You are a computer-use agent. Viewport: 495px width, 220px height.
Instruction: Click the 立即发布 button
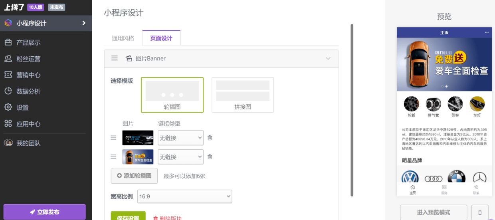coord(45,212)
